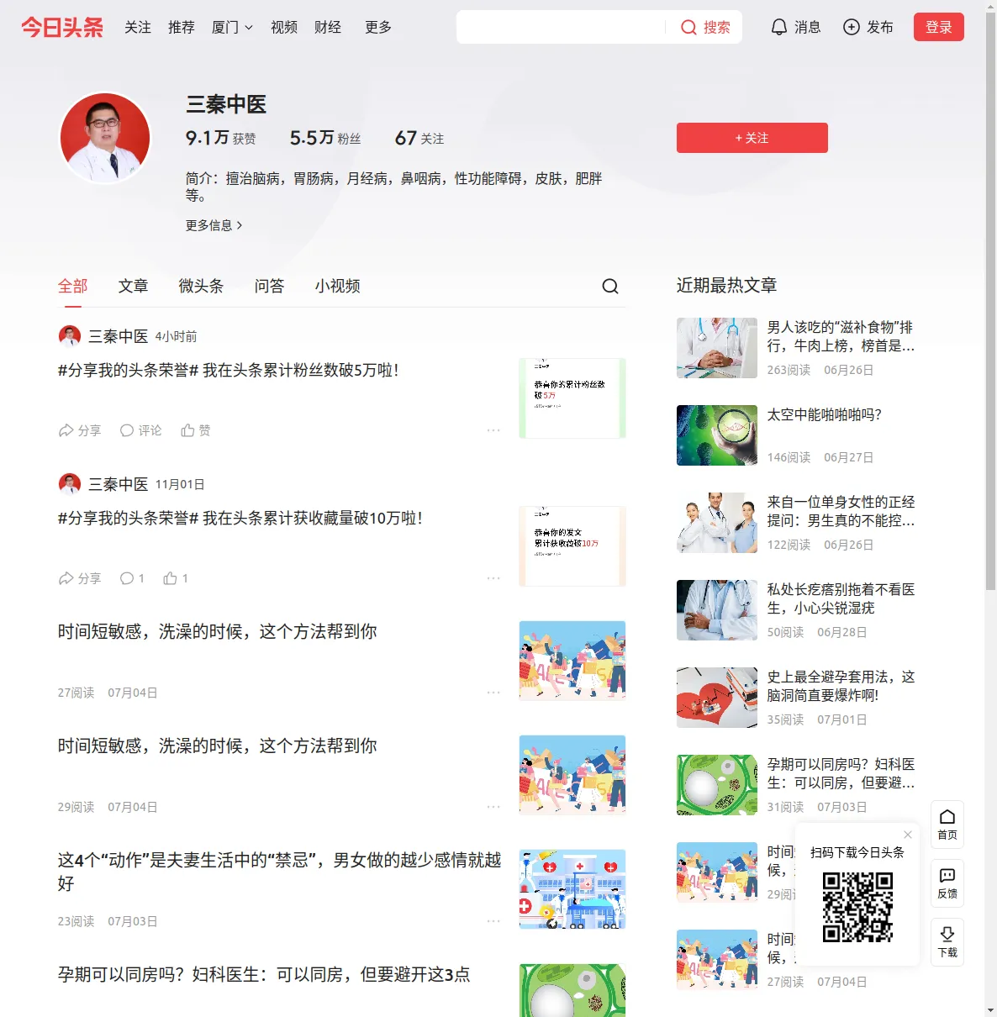Viewport: 997px width, 1017px height.
Task: Click the 三秦中医 profile avatar
Action: click(x=105, y=138)
